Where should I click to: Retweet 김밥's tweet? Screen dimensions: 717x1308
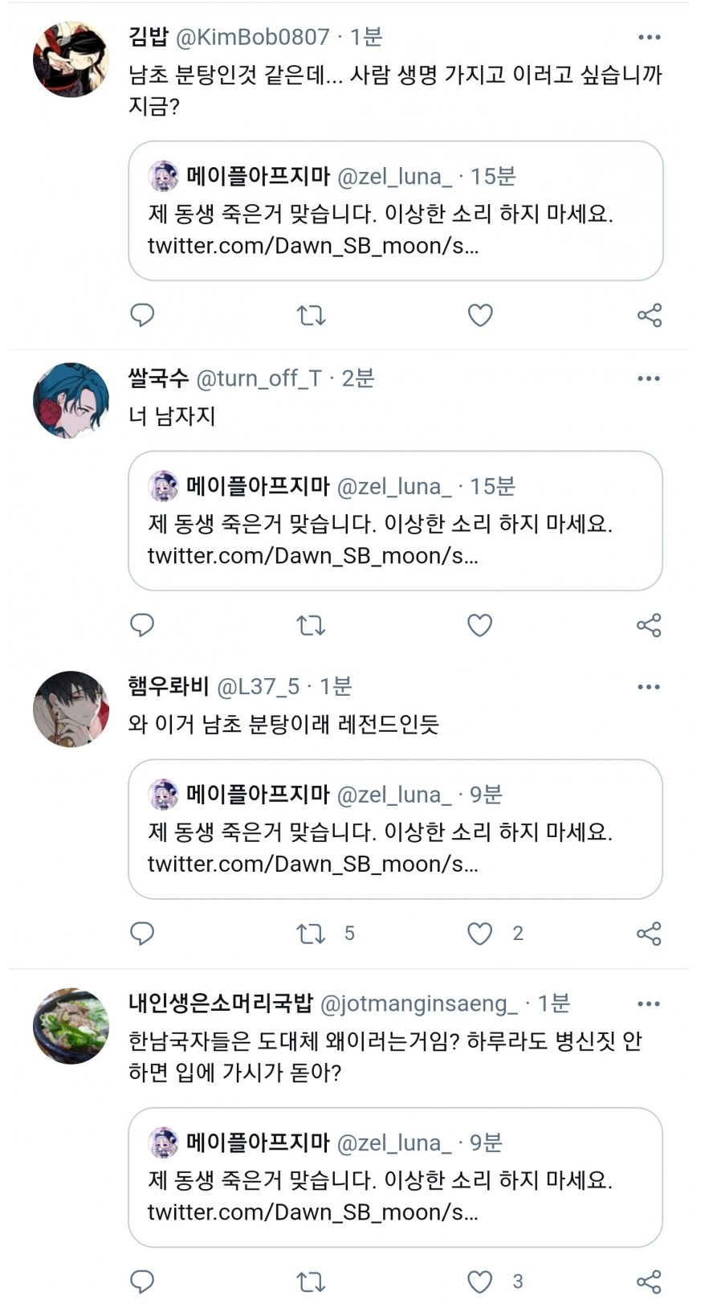tap(312, 315)
